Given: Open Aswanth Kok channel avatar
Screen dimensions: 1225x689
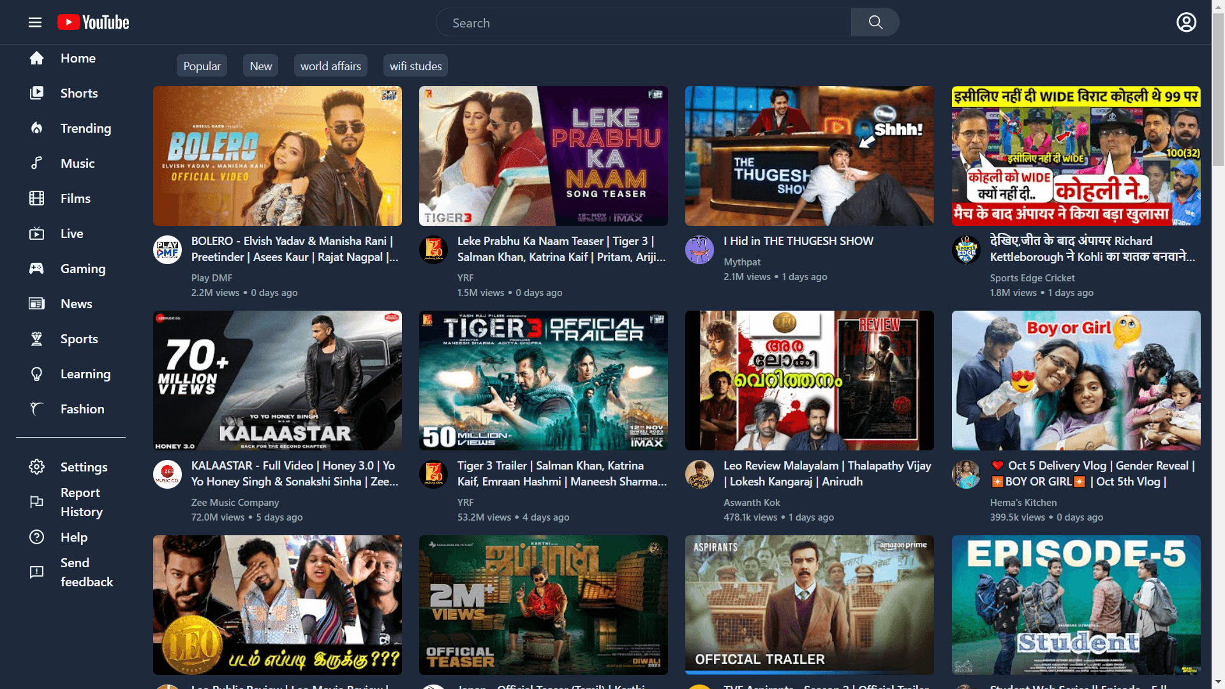Looking at the screenshot, I should pos(699,474).
